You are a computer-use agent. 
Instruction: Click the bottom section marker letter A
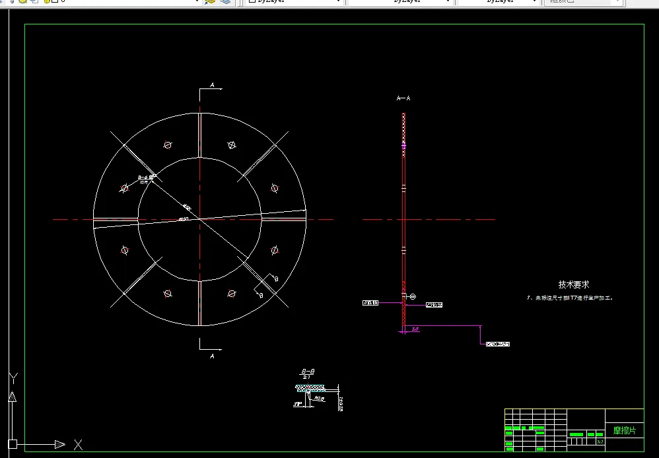(212, 356)
